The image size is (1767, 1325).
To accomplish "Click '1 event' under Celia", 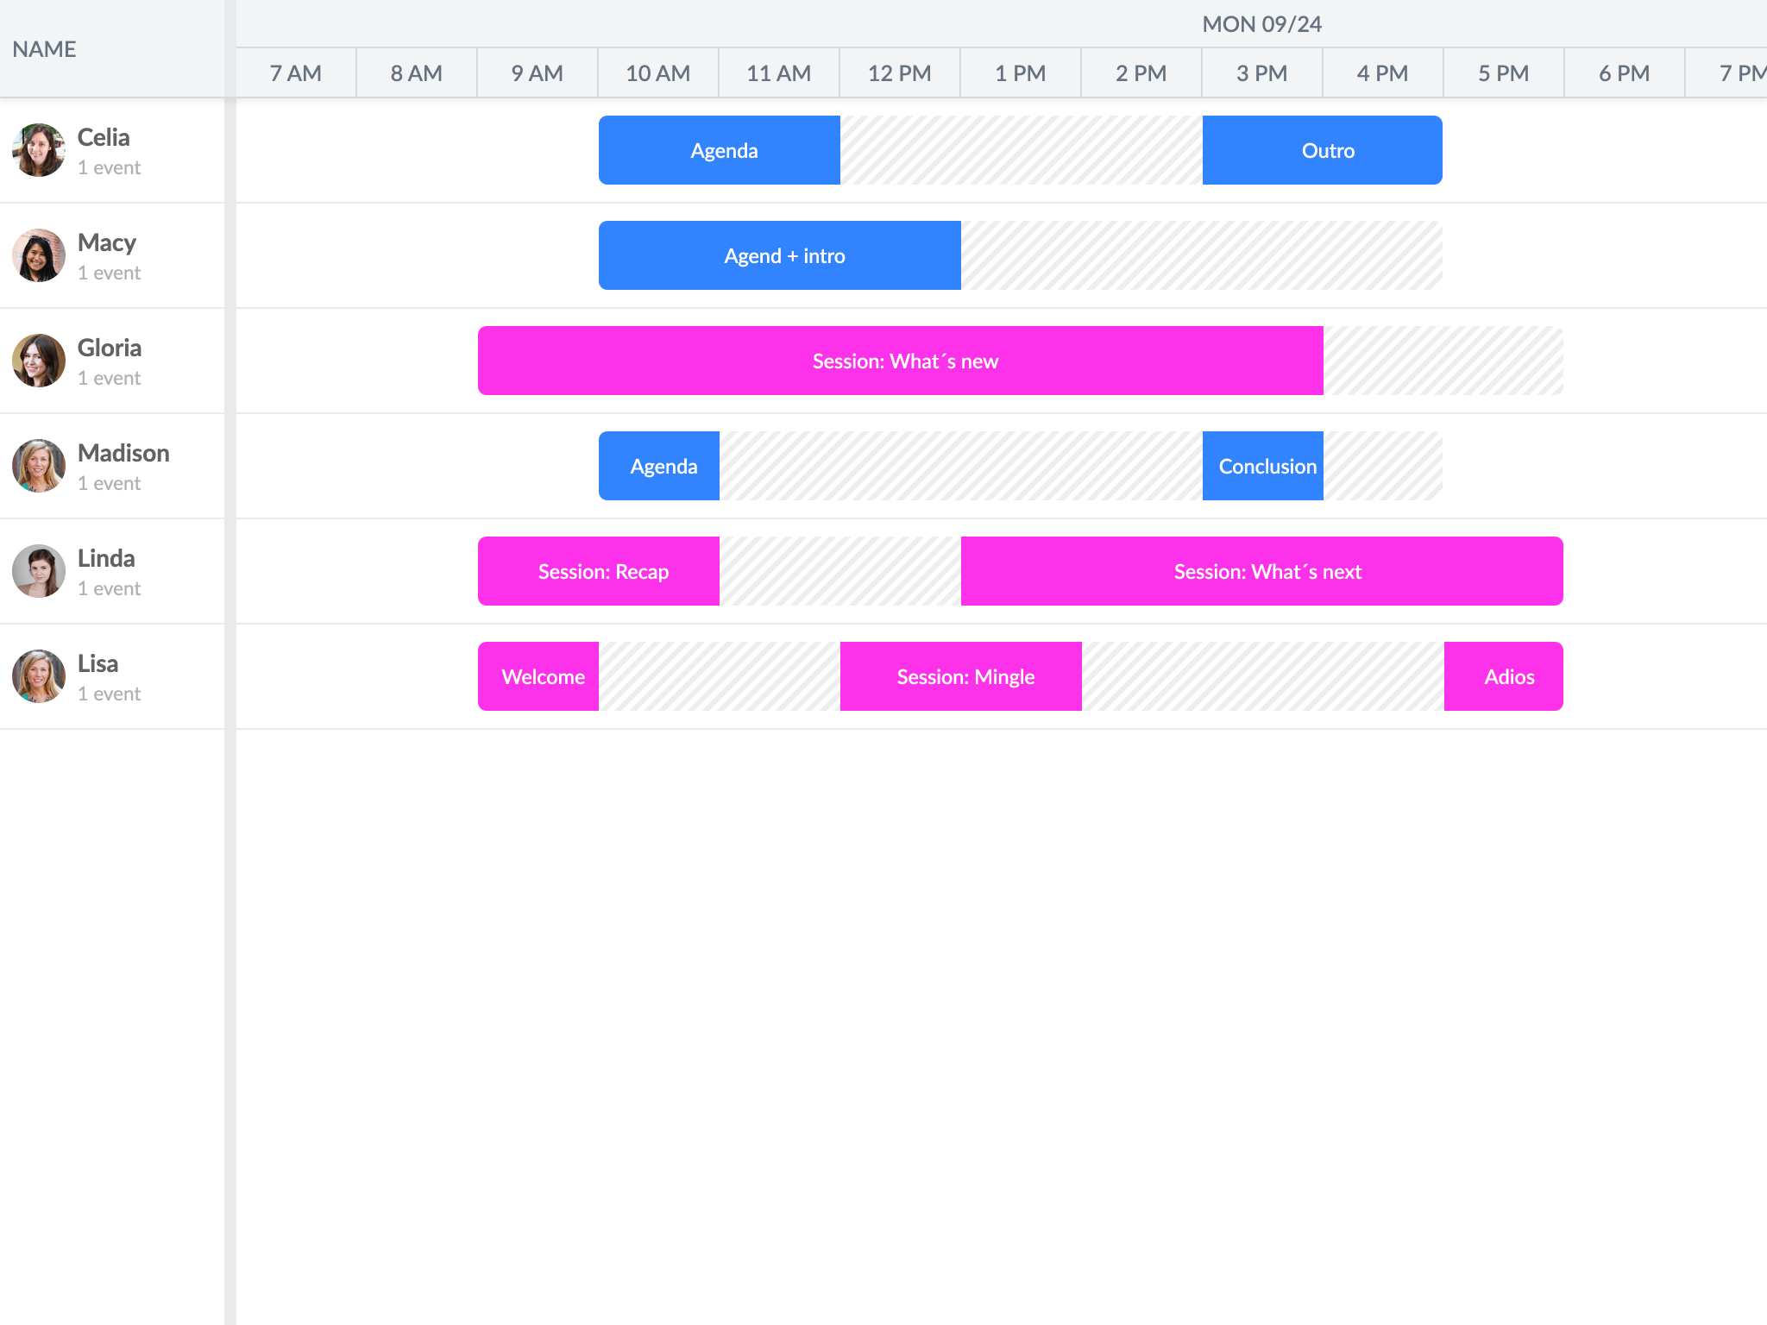I will (109, 167).
